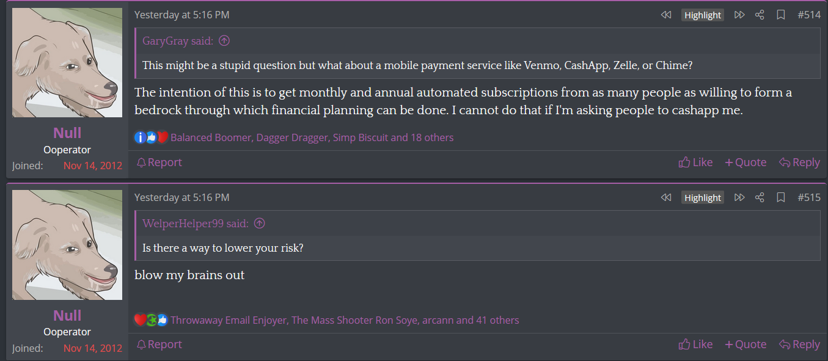Reply to post #514
The height and width of the screenshot is (361, 828).
[x=799, y=162]
